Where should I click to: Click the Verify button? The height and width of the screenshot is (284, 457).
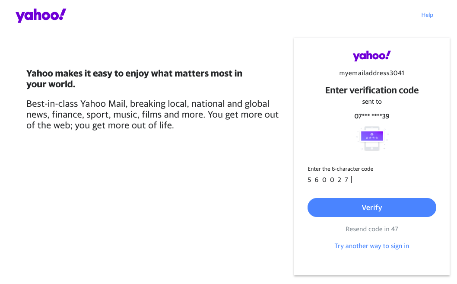pyautogui.click(x=371, y=207)
